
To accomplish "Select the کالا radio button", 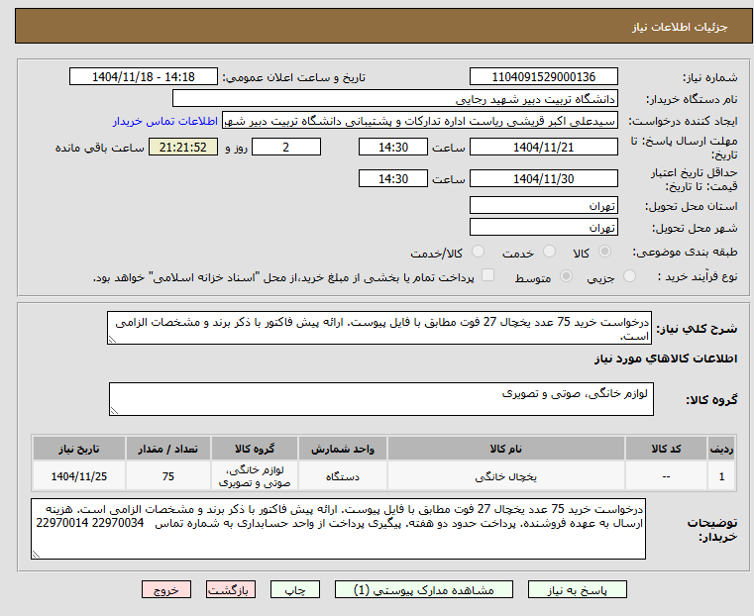I will tap(605, 252).
